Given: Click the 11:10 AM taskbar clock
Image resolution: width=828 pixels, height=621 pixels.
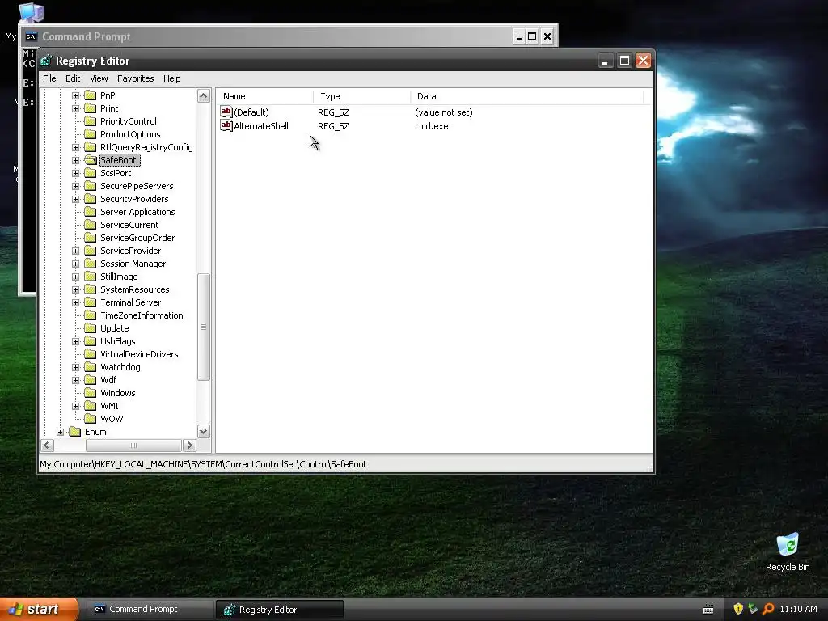Looking at the screenshot, I should point(798,609).
